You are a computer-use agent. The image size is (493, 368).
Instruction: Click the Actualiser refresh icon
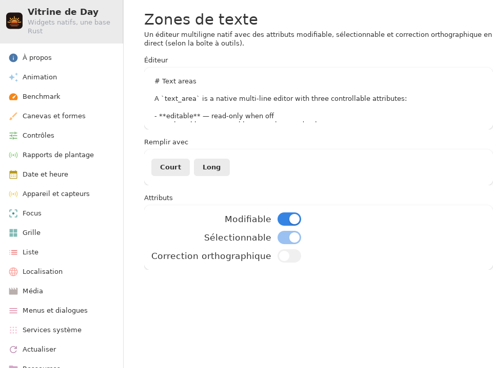pyautogui.click(x=13, y=350)
